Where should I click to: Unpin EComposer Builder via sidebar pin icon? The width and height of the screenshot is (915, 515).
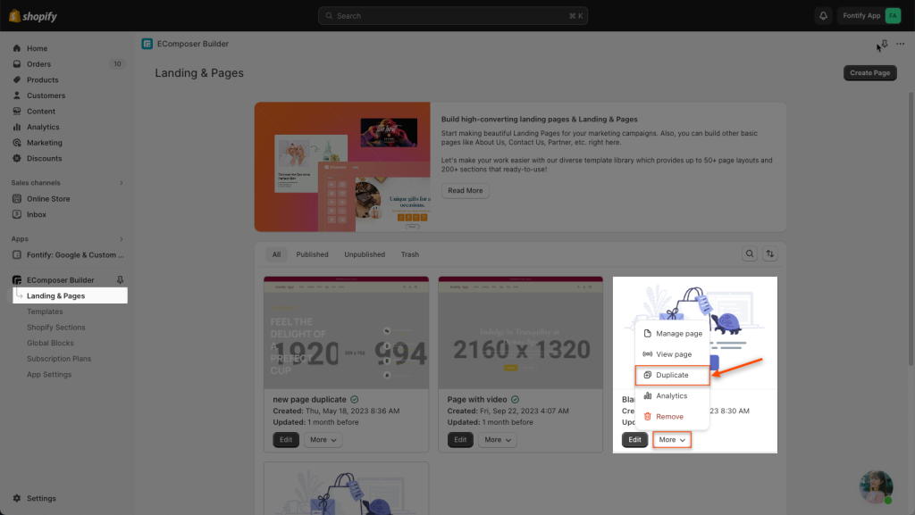120,280
